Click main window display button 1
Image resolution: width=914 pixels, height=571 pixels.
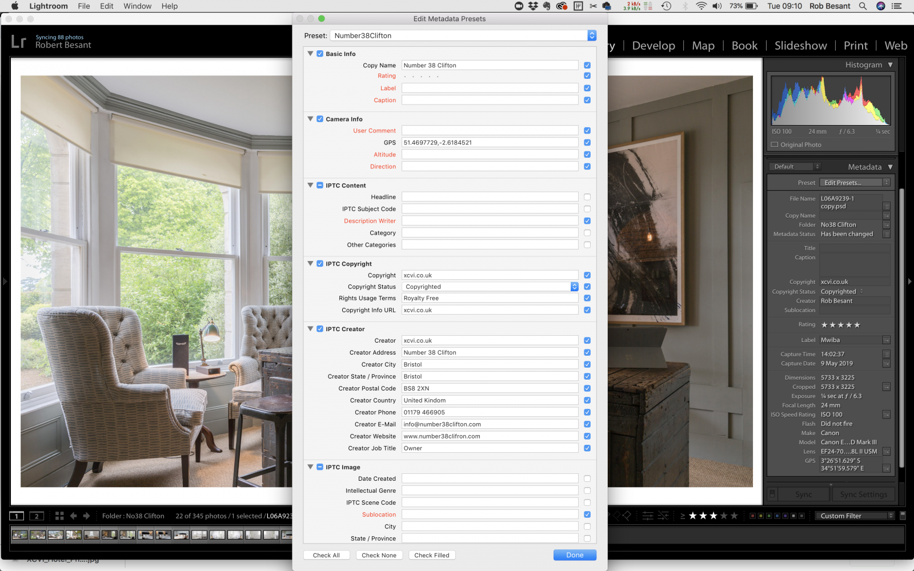coord(17,516)
